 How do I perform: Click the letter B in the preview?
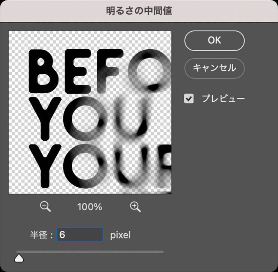(44, 71)
